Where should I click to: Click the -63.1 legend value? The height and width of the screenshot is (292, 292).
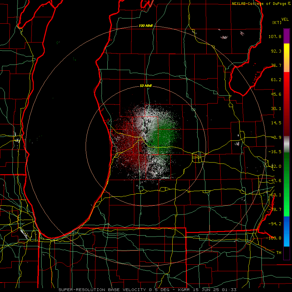point(275,195)
